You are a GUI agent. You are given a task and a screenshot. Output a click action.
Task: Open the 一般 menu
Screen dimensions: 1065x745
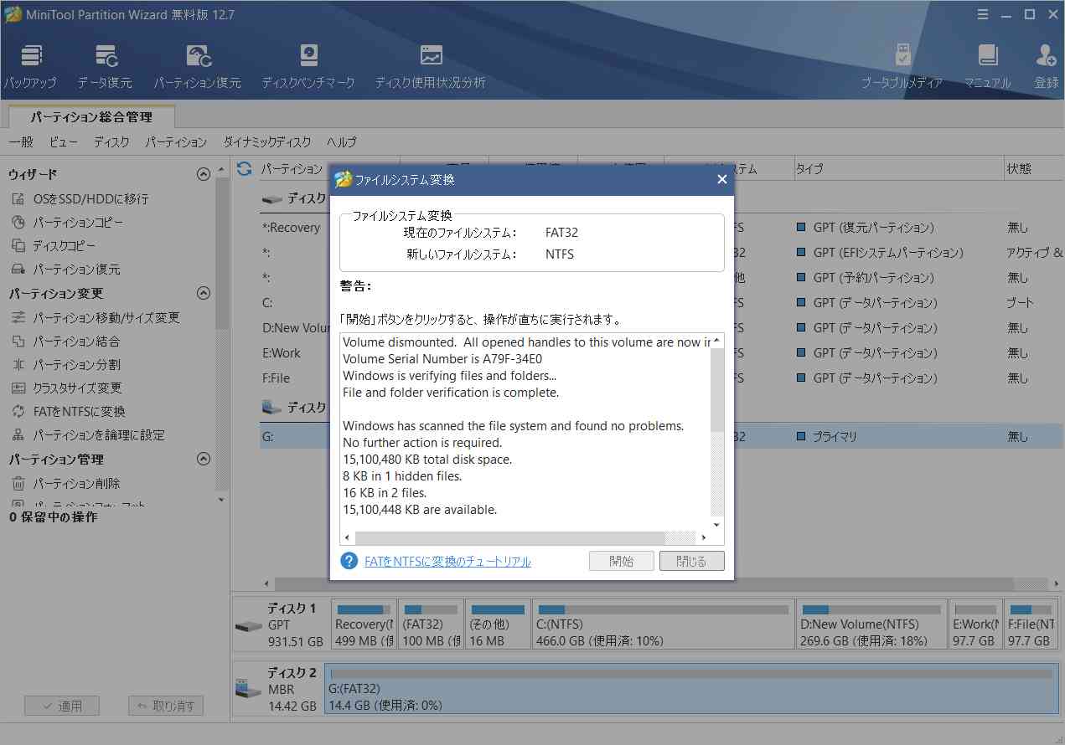pyautogui.click(x=21, y=142)
